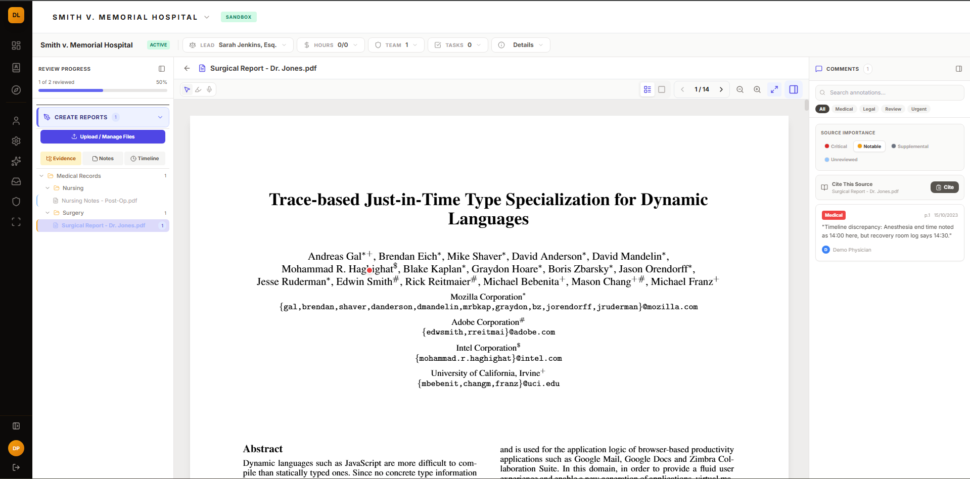Click the red Medical tag on comment
970x479 pixels.
pyautogui.click(x=834, y=215)
